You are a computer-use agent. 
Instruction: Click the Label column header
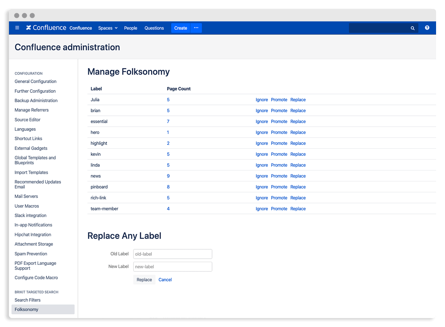click(x=96, y=89)
